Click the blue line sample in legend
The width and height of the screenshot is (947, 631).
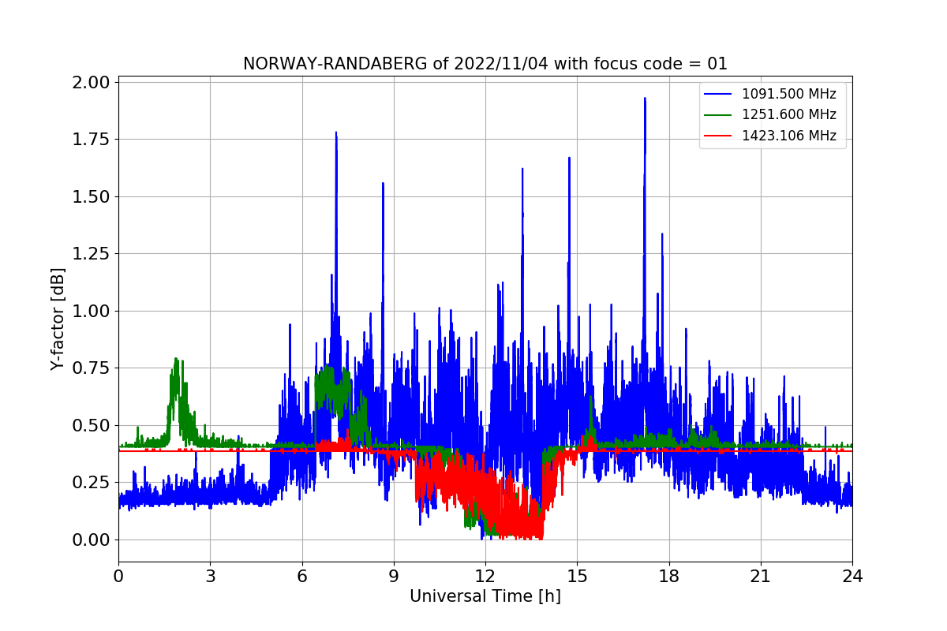point(719,95)
